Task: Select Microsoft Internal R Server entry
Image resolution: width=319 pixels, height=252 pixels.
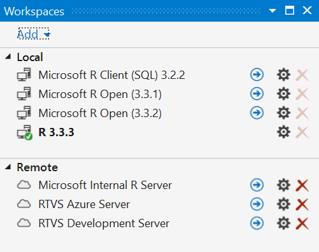Action: (105, 185)
